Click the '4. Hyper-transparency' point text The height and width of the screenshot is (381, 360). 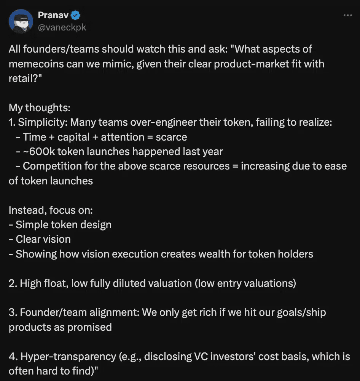[179, 357]
